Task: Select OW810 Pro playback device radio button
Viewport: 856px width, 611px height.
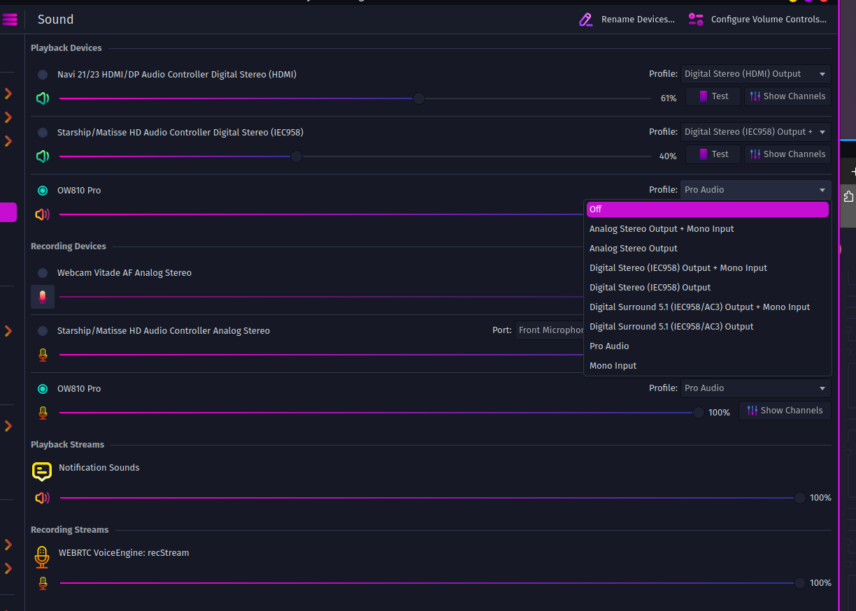Action: (43, 191)
